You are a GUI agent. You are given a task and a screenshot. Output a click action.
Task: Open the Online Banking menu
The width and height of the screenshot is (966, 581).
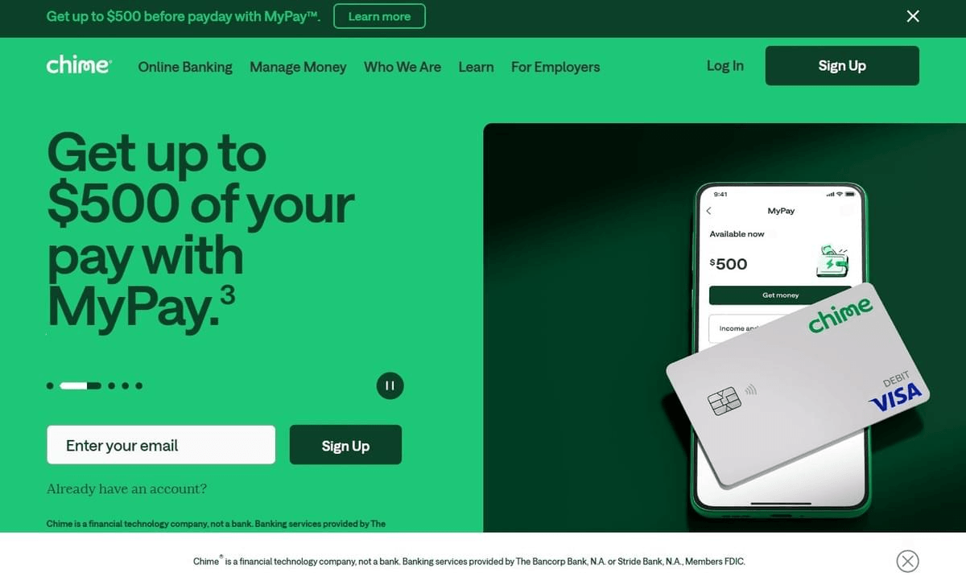coord(185,67)
